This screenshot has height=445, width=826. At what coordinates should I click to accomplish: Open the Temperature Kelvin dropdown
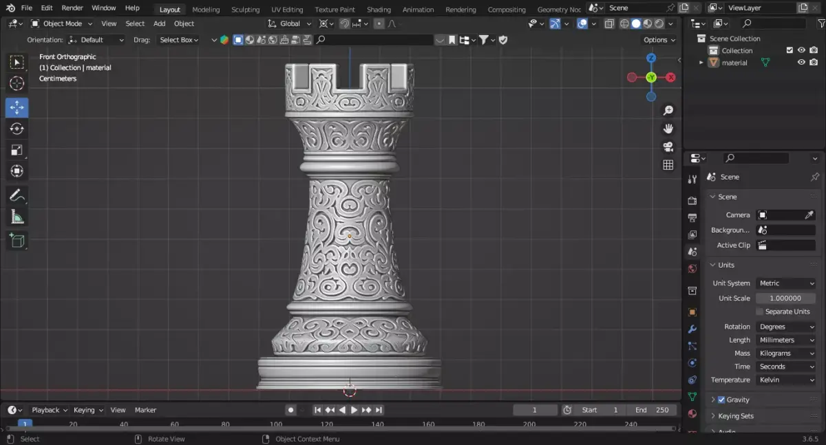coord(785,380)
